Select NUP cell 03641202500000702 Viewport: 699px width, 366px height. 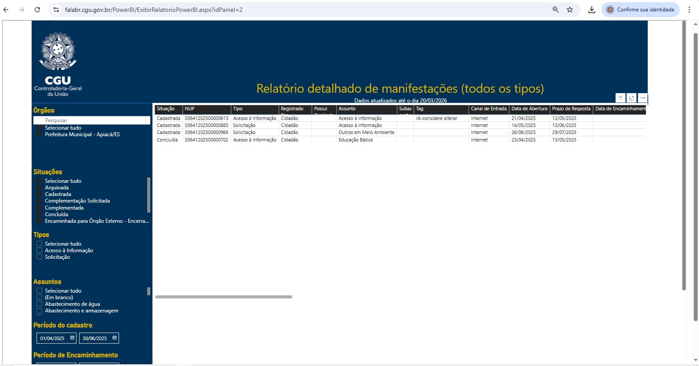point(206,140)
